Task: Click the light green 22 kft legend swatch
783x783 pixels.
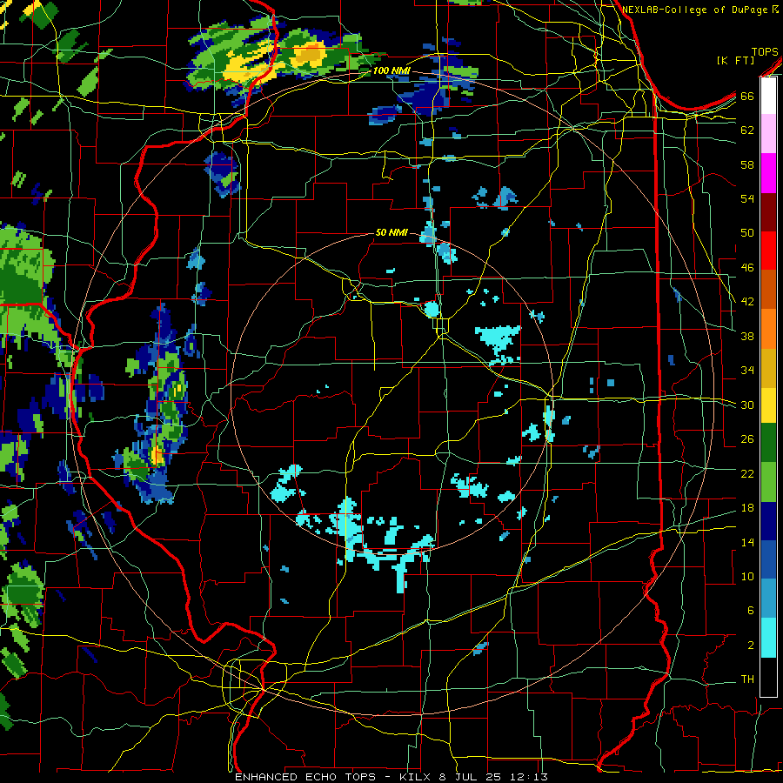Action: click(768, 481)
